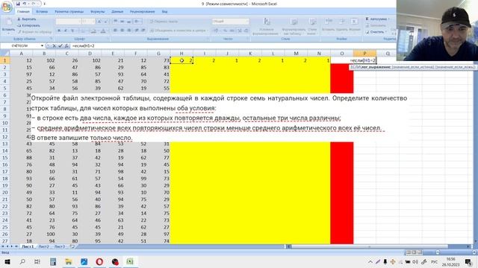
Task: Launch Opera browser from taskbar
Action: [x=99, y=261]
